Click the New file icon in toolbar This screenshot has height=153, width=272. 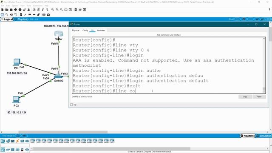3,10
